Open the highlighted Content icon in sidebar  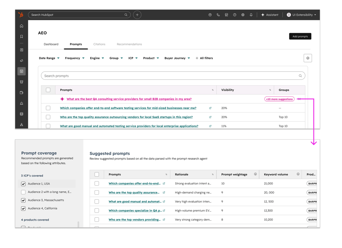coord(22,71)
